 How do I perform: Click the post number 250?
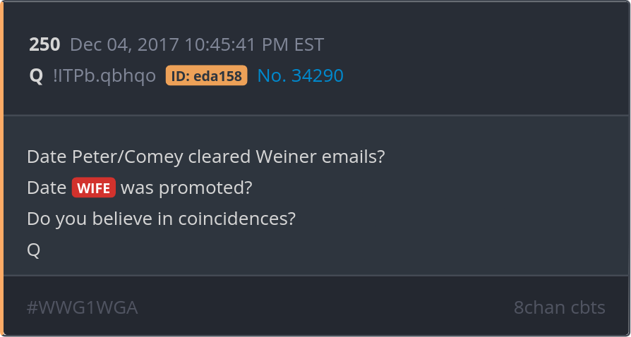click(x=44, y=45)
